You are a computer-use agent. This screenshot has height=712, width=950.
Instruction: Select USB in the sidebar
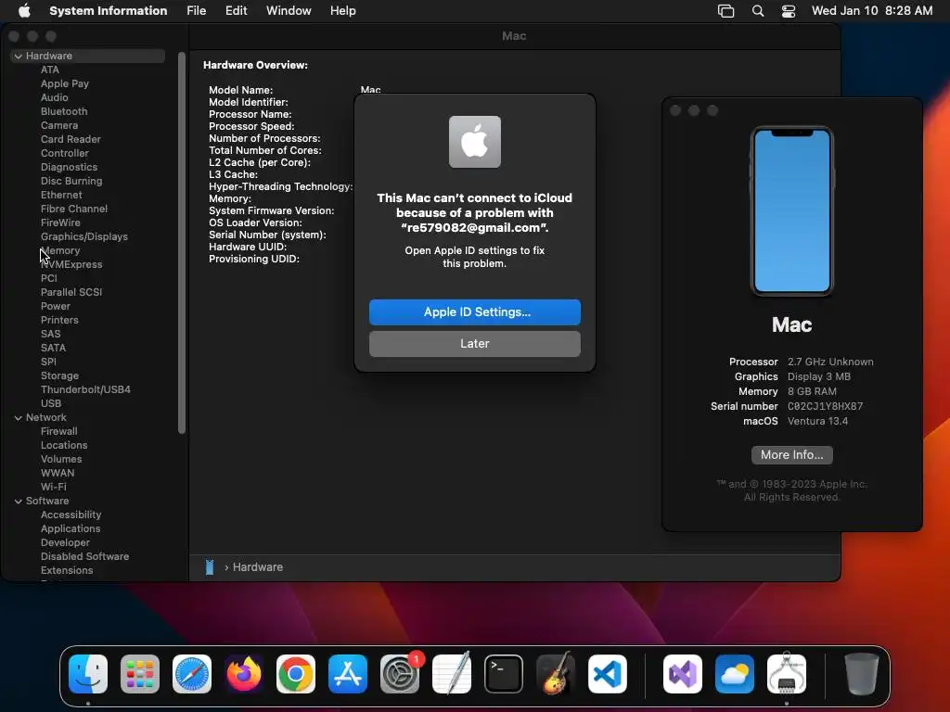51,404
